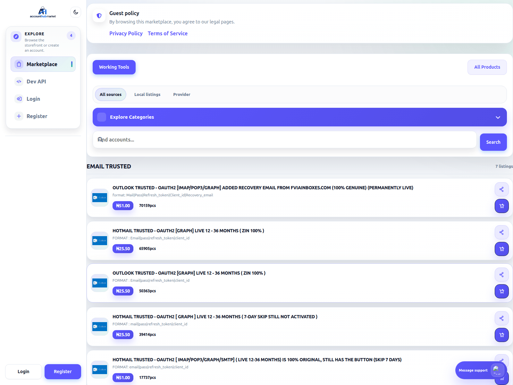Click the Message support chat button
513x385 pixels.
click(x=481, y=370)
